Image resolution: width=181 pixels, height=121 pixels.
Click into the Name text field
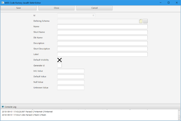coord(102,27)
